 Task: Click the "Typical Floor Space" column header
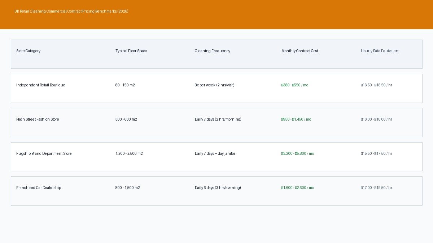[x=131, y=51]
